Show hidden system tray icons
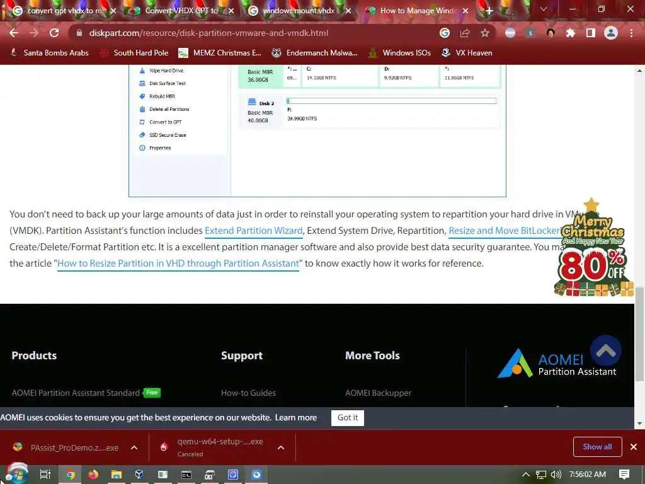 click(x=526, y=475)
